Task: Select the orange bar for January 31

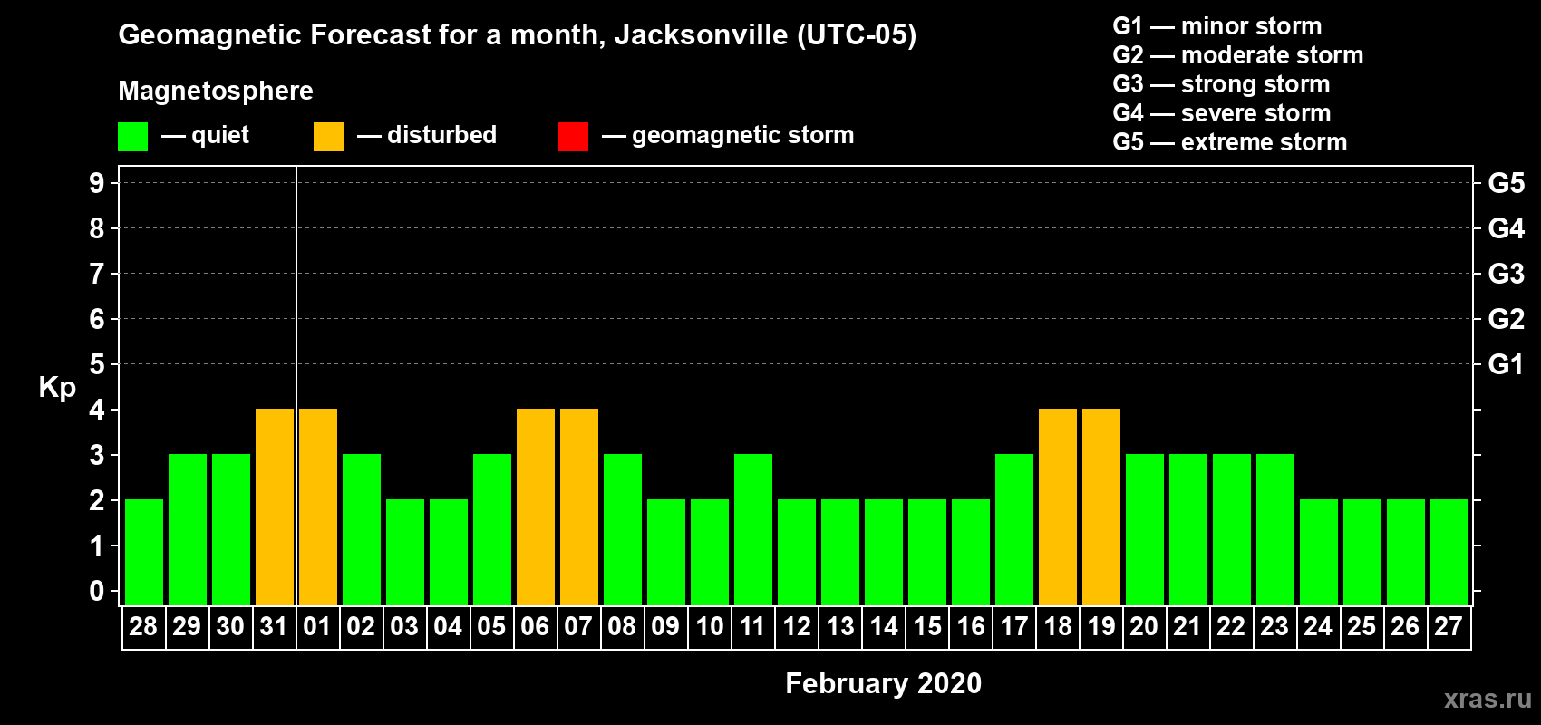Action: (275, 507)
